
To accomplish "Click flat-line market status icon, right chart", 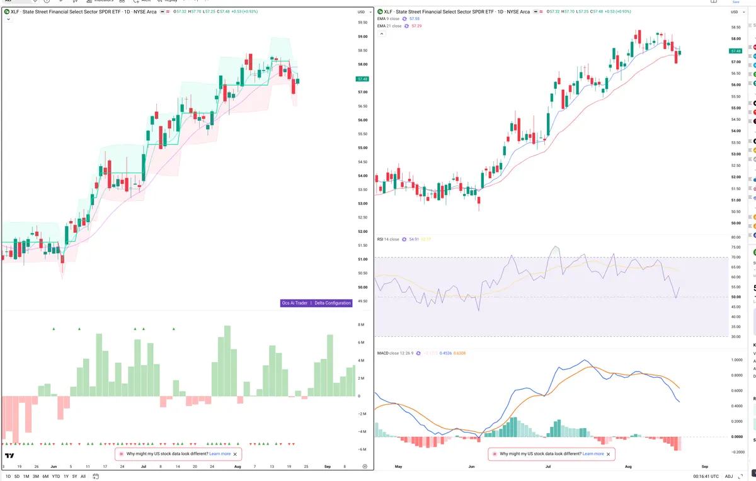I will pyautogui.click(x=535, y=11).
